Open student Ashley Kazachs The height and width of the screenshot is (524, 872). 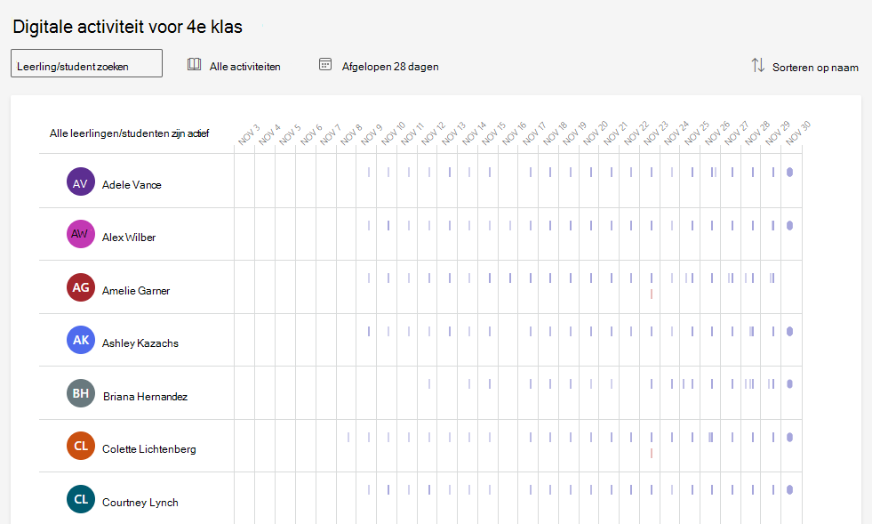(x=140, y=343)
